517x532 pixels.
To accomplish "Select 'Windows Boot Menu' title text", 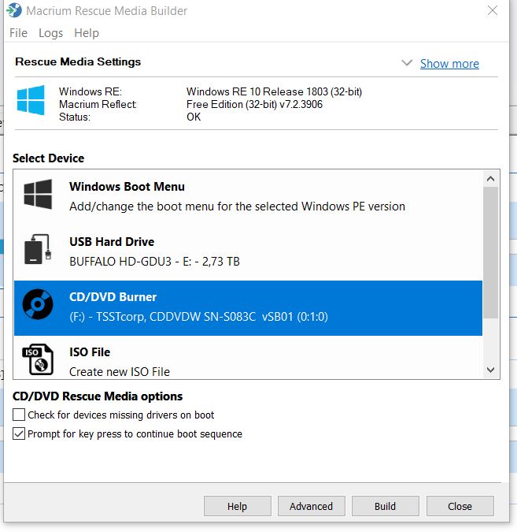I will coord(127,187).
